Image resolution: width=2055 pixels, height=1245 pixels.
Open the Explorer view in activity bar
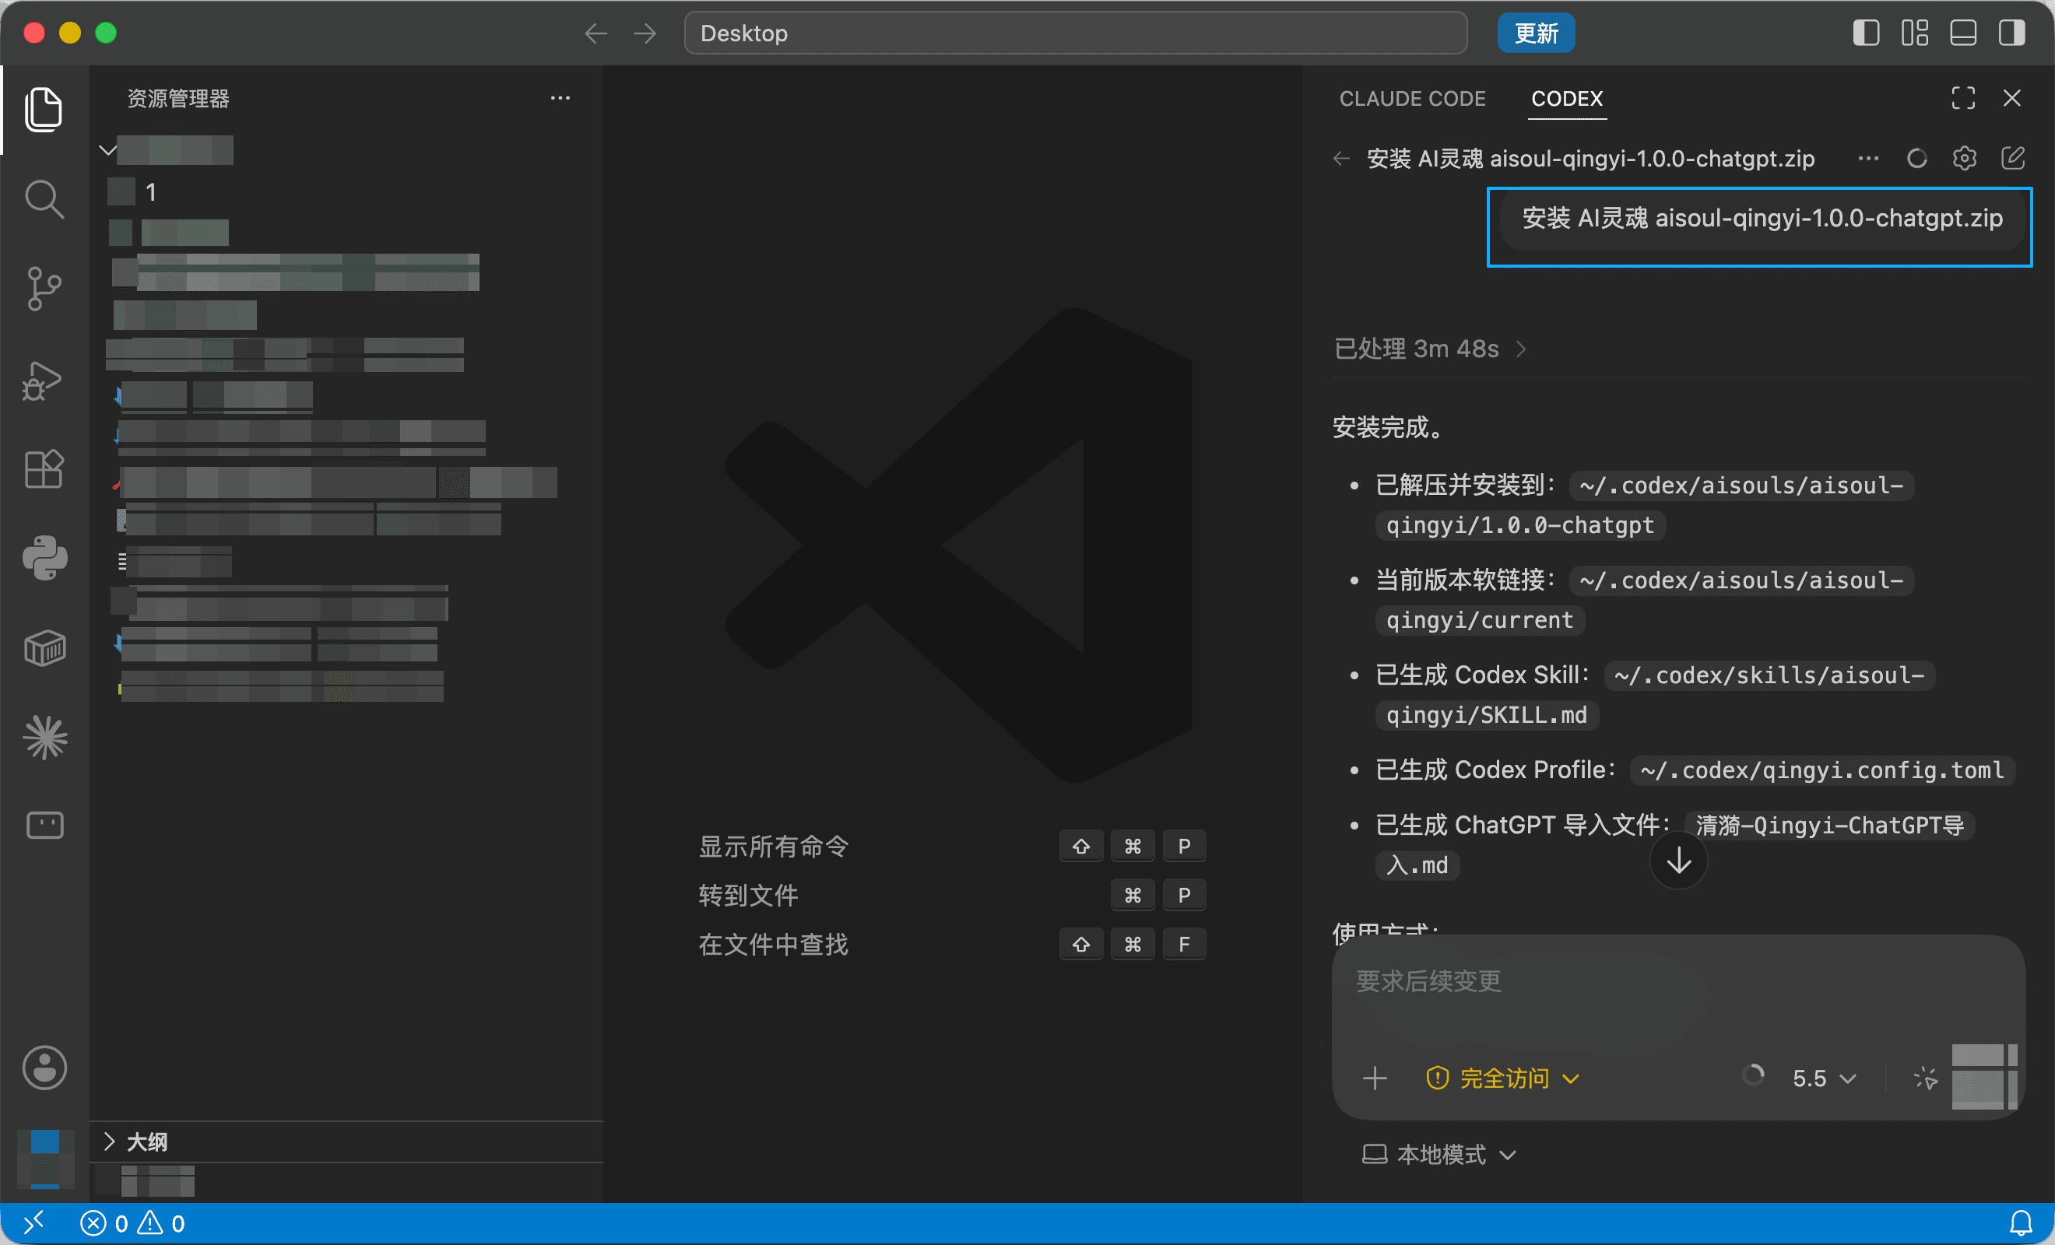(x=44, y=109)
